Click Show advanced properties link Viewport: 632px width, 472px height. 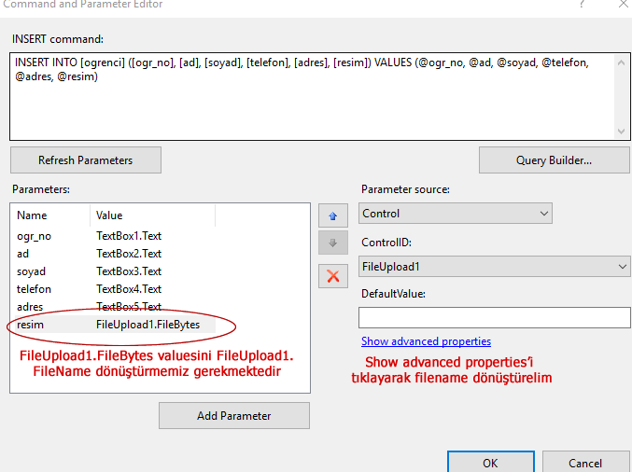(426, 341)
